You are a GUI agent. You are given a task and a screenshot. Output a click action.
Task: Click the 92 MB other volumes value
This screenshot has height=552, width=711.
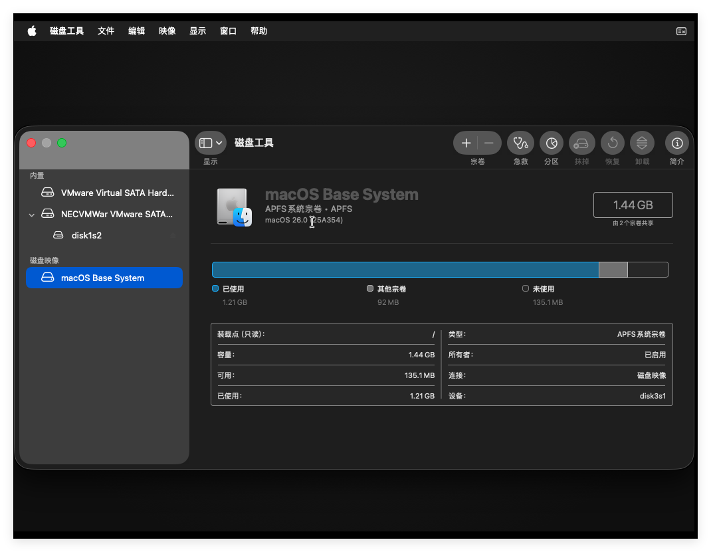(388, 302)
